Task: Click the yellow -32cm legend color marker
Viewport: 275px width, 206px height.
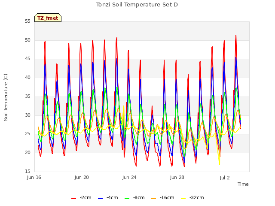Action: coord(183,198)
